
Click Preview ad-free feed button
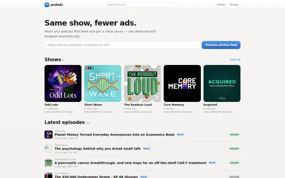pos(221,45)
